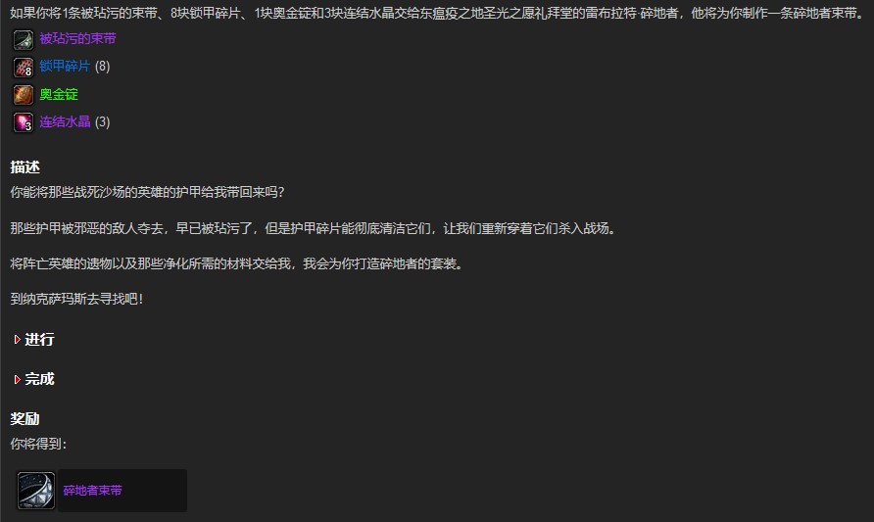This screenshot has height=522, width=874.
Task: Open the purple 被玷污的束带 item link
Action: (78, 38)
